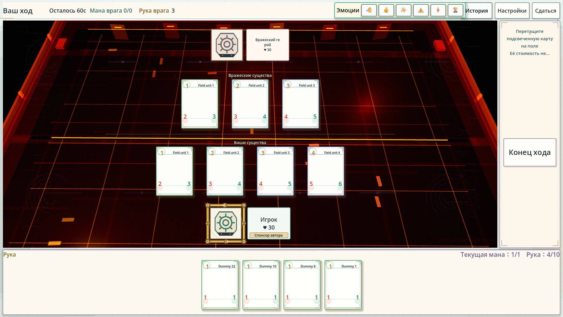Image resolution: width=563 pixels, height=317 pixels.
Task: Click the Спонсор автора badge
Action: pos(269,235)
